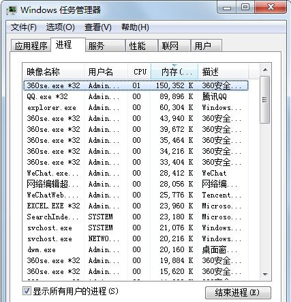
Task: Go to the 联网 tab
Action: point(174,46)
